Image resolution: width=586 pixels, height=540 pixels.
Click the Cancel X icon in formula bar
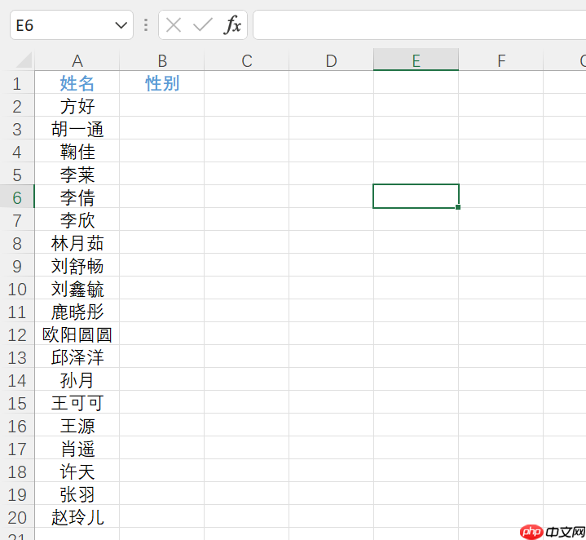pyautogui.click(x=174, y=25)
